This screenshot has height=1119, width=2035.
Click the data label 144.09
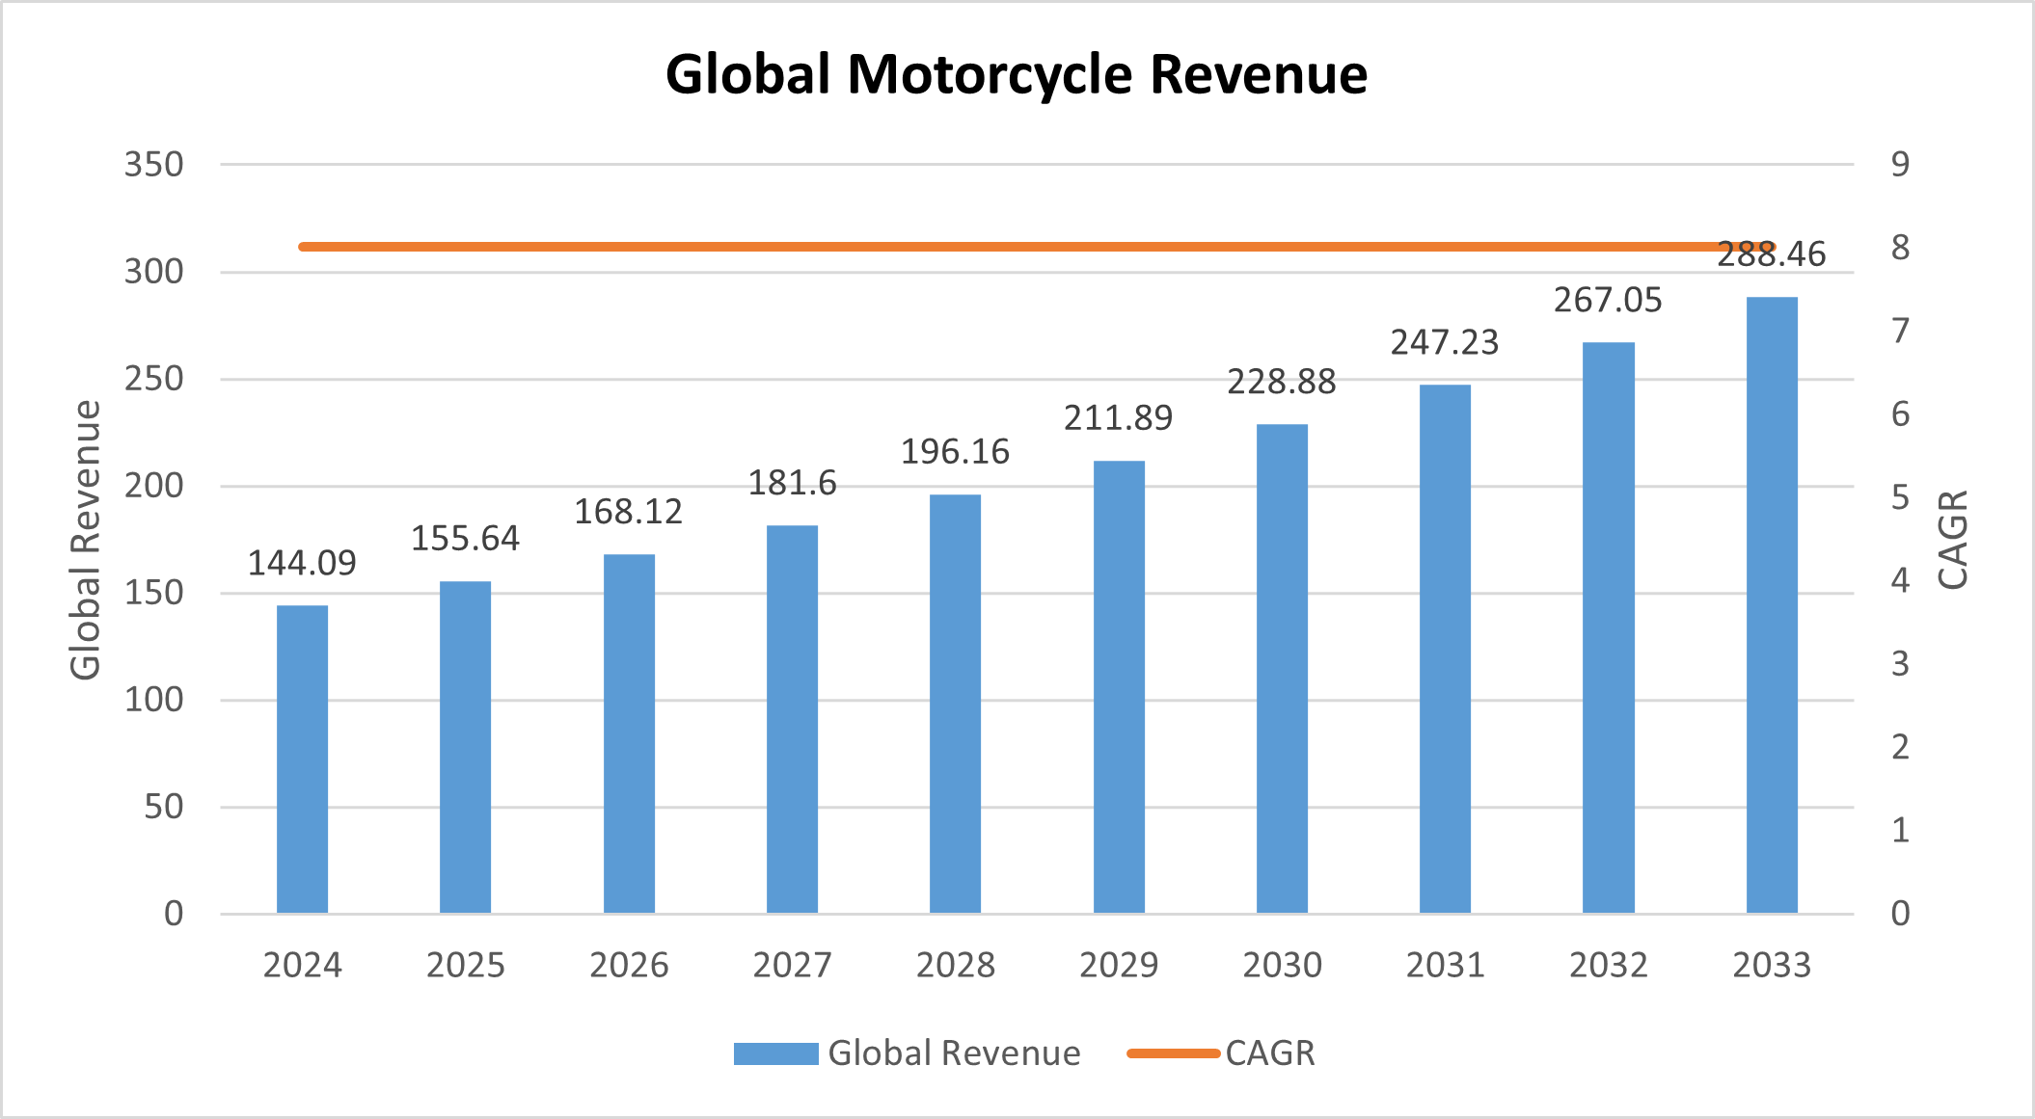[302, 564]
